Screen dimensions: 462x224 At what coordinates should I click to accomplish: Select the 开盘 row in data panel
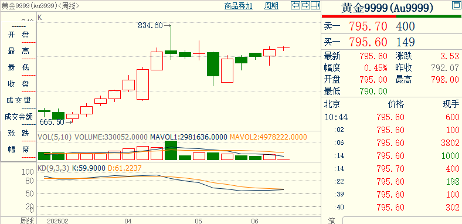click(x=19, y=35)
